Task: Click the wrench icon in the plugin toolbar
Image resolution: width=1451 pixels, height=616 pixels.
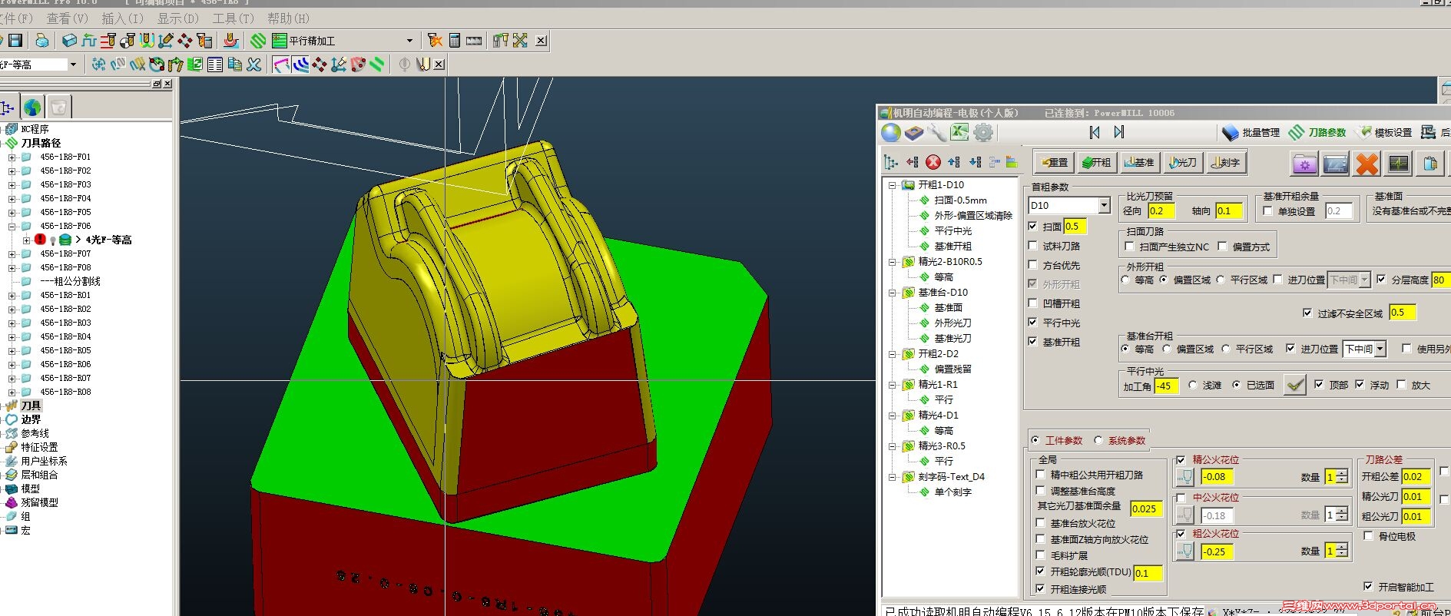Action: click(937, 133)
